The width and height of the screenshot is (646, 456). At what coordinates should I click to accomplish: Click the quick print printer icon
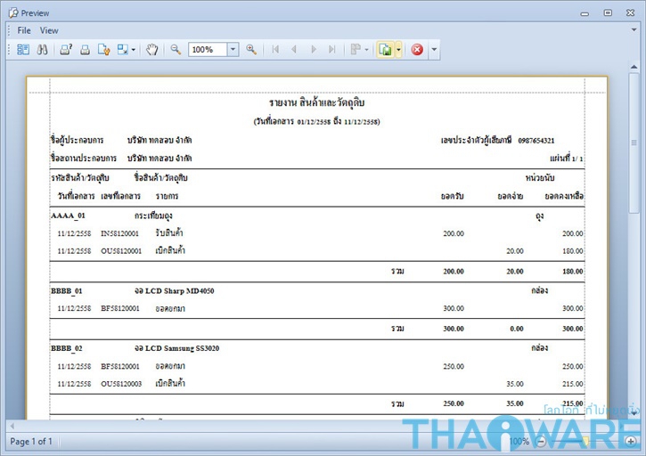tap(85, 50)
